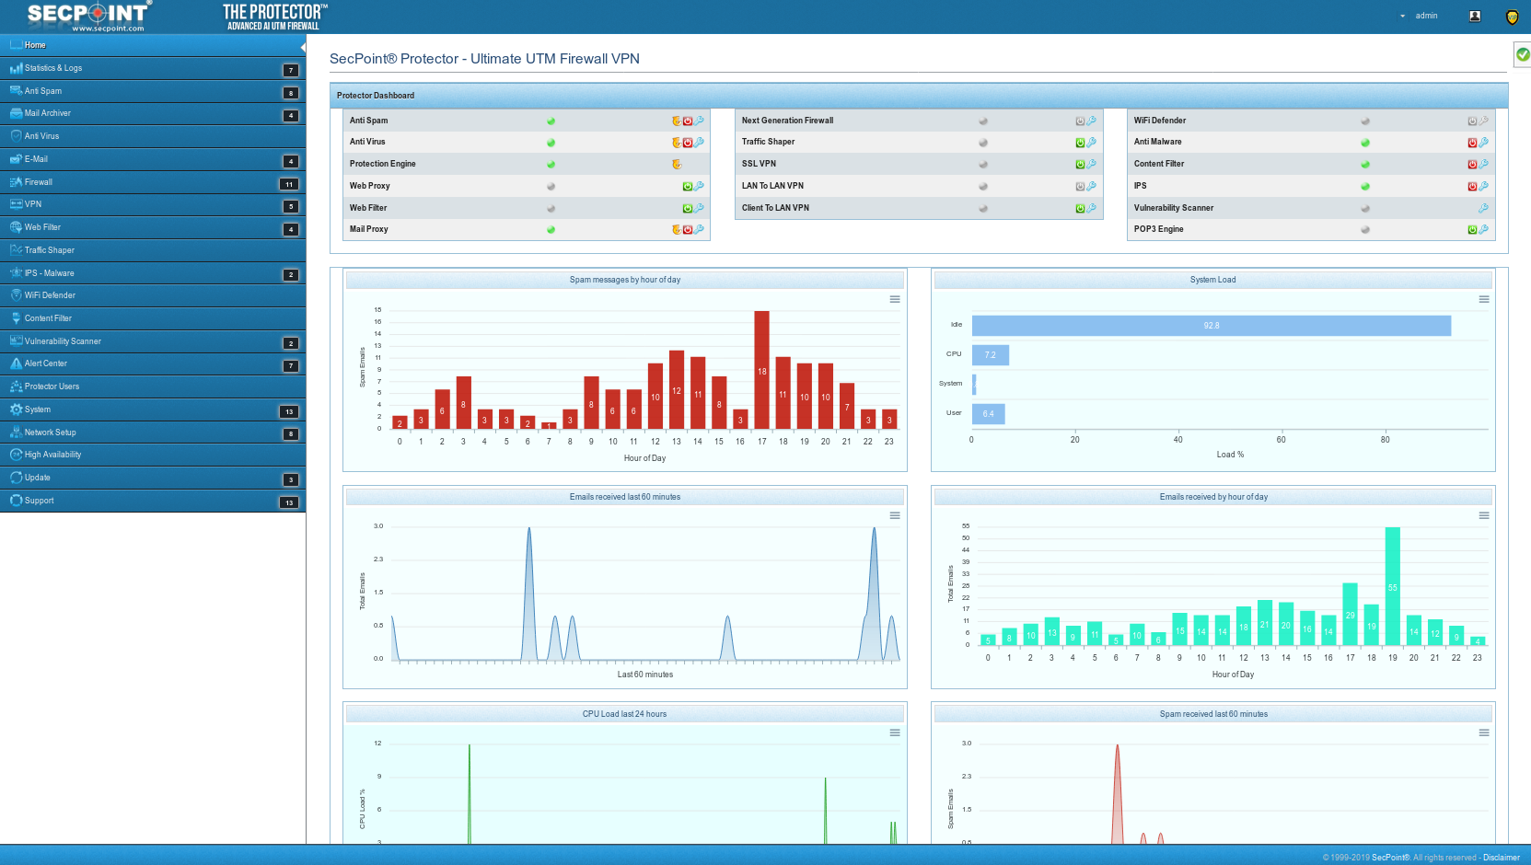1531x865 pixels.
Task: Open Mail Proxy settings wrench icon
Action: [699, 230]
